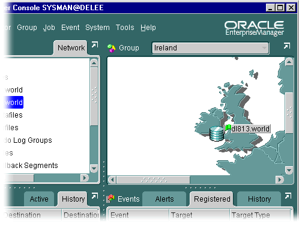Screen dimensions: 299x225
Task: Click the navigator tree scroll down arrow
Action: point(94,169)
